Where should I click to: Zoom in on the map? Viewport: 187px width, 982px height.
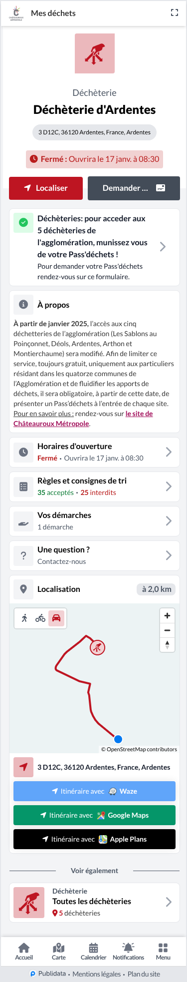click(x=167, y=616)
